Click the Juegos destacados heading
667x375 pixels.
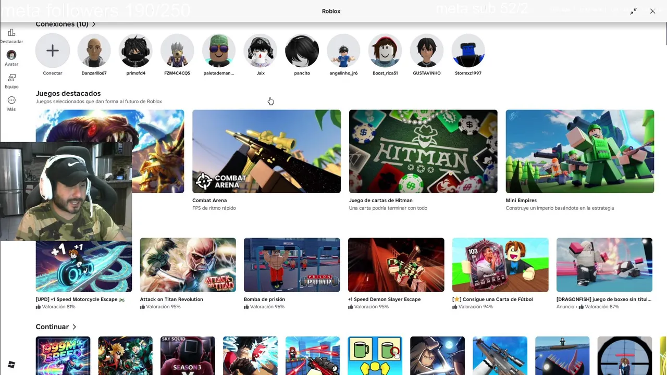tap(68, 93)
